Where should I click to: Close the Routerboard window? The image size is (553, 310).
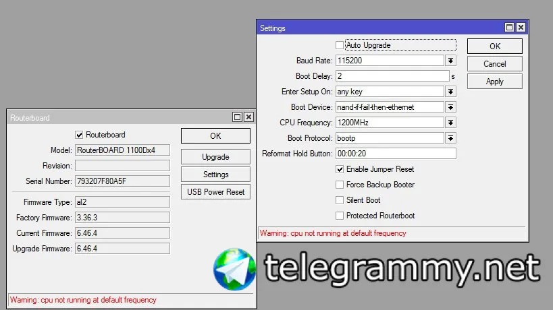pos(248,117)
